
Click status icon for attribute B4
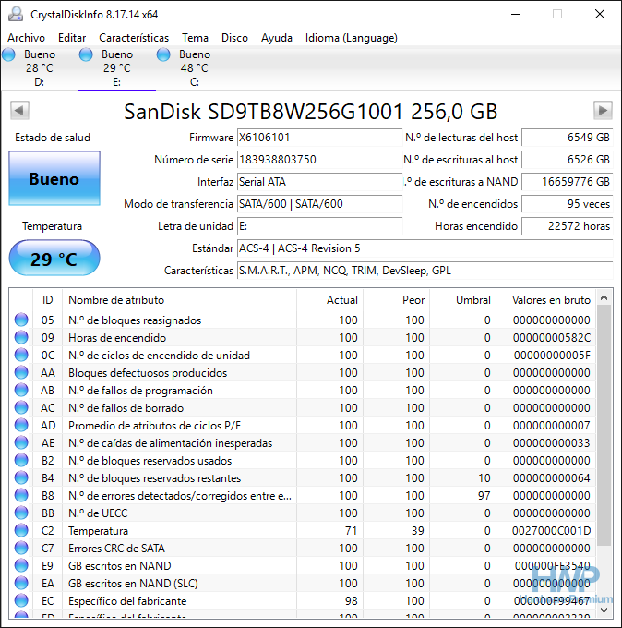point(21,477)
